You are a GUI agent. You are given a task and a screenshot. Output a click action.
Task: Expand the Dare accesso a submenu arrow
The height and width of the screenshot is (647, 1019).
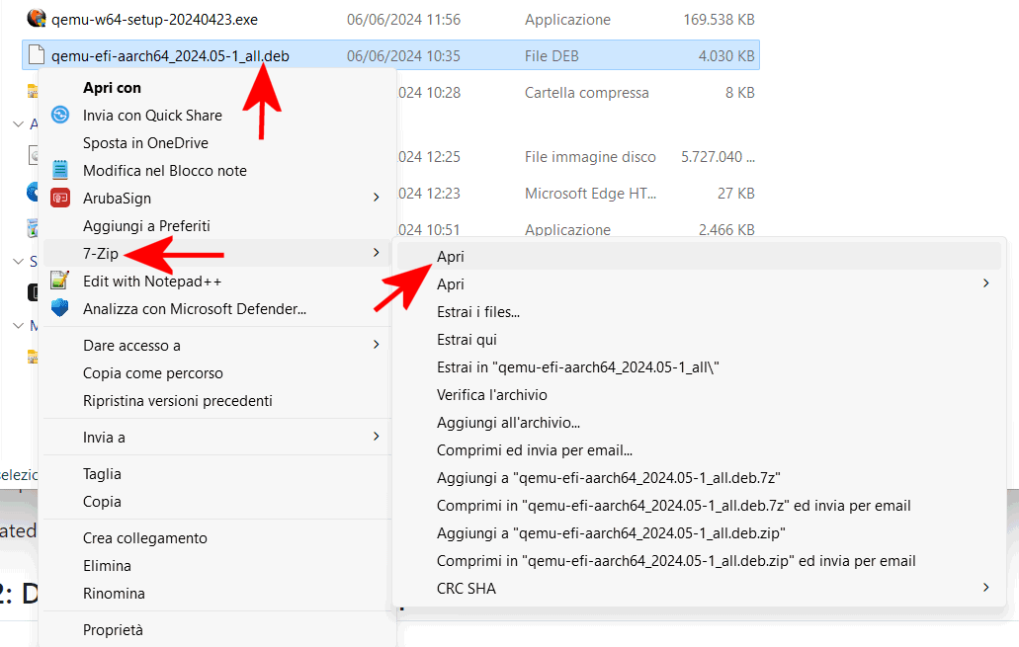point(376,345)
